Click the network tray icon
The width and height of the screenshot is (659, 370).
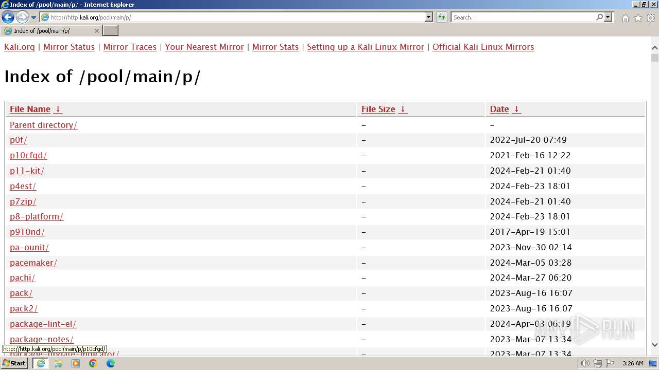[x=598, y=363]
